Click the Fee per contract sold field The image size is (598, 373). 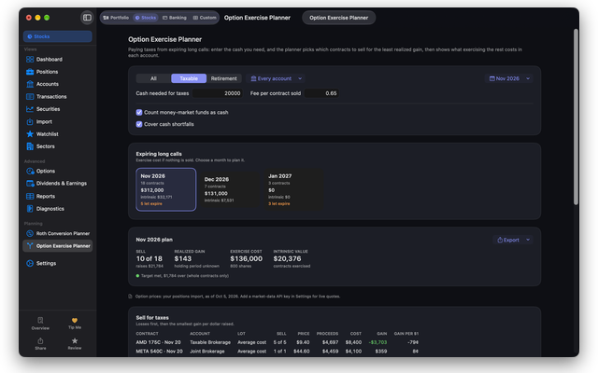(x=321, y=93)
